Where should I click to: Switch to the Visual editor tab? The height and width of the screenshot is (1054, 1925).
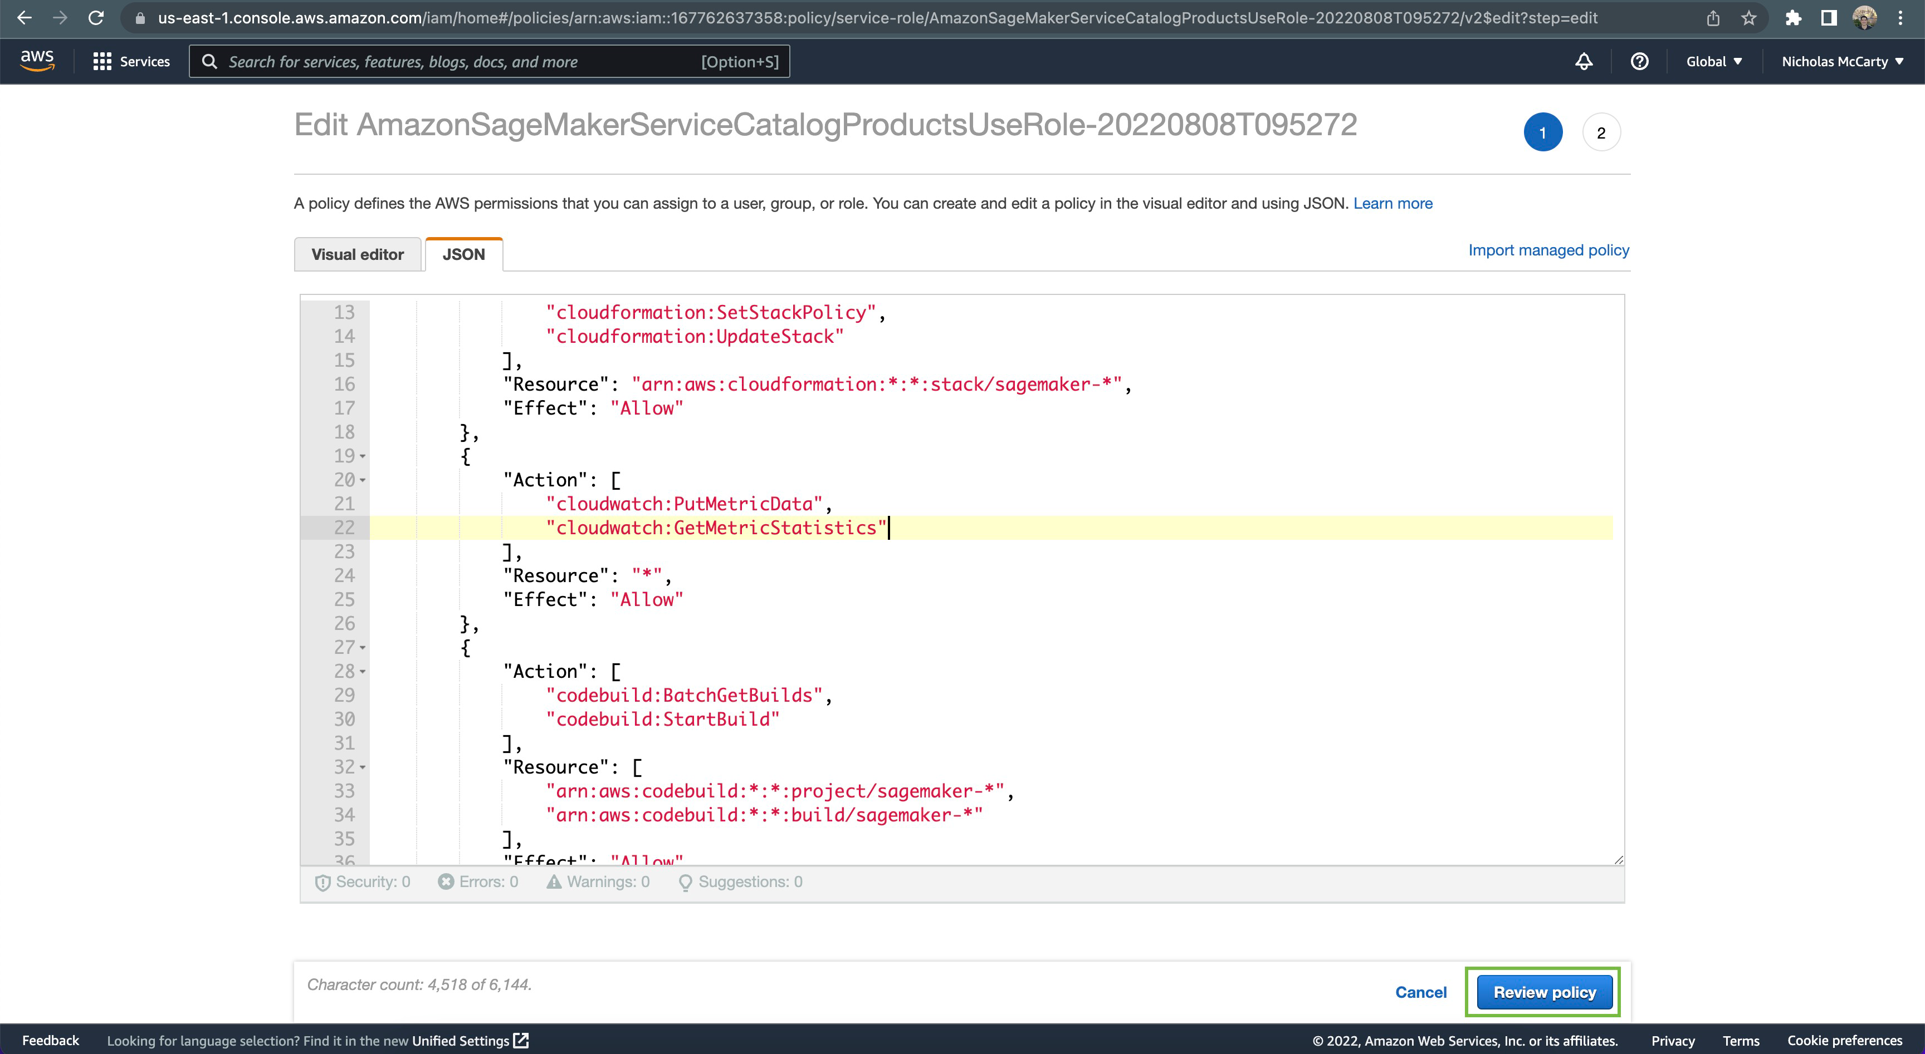click(357, 254)
